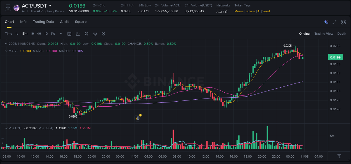This screenshot has height=164, width=351.
Task: Open the widget layout grid icon
Action: point(343,22)
